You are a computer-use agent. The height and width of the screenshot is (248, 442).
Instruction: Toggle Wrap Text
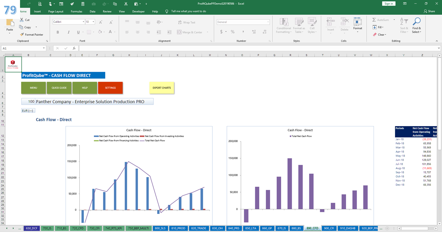[x=187, y=22]
